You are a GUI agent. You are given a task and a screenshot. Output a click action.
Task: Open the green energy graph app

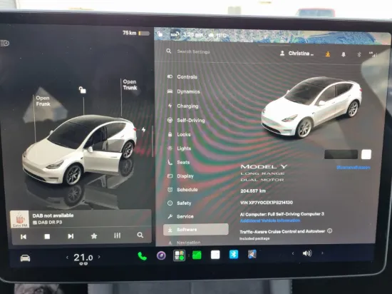pos(197,255)
